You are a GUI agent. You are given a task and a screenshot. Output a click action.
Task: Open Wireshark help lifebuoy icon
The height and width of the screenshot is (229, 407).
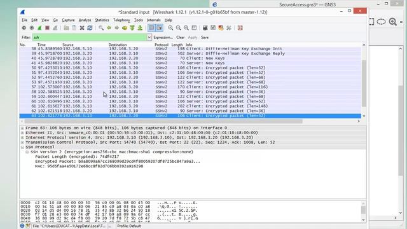pos(240,28)
